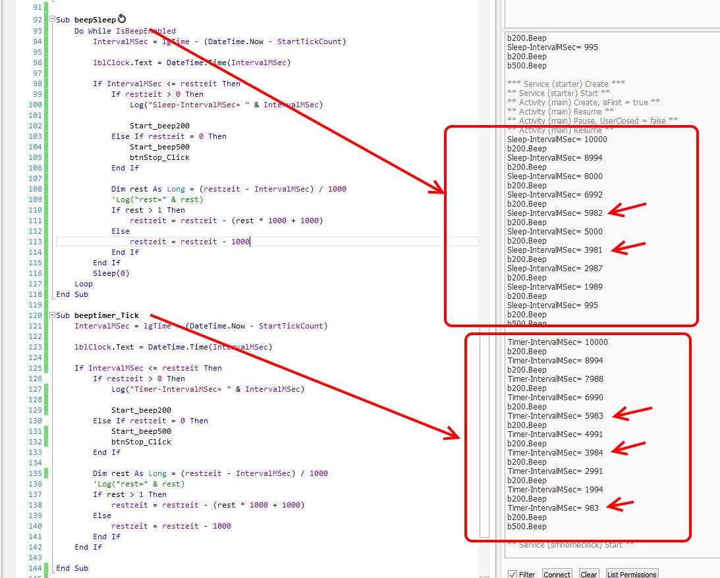720x578 pixels.
Task: Clear the log with the Clear button
Action: [588, 574]
